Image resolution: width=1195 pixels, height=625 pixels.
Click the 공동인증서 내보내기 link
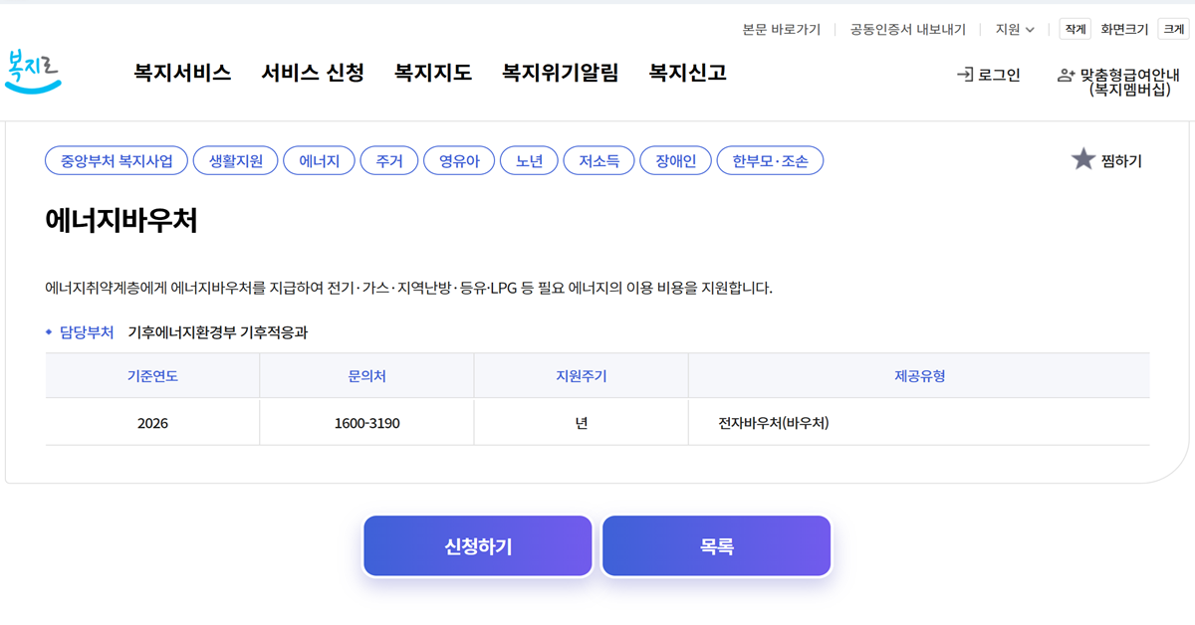tap(908, 30)
